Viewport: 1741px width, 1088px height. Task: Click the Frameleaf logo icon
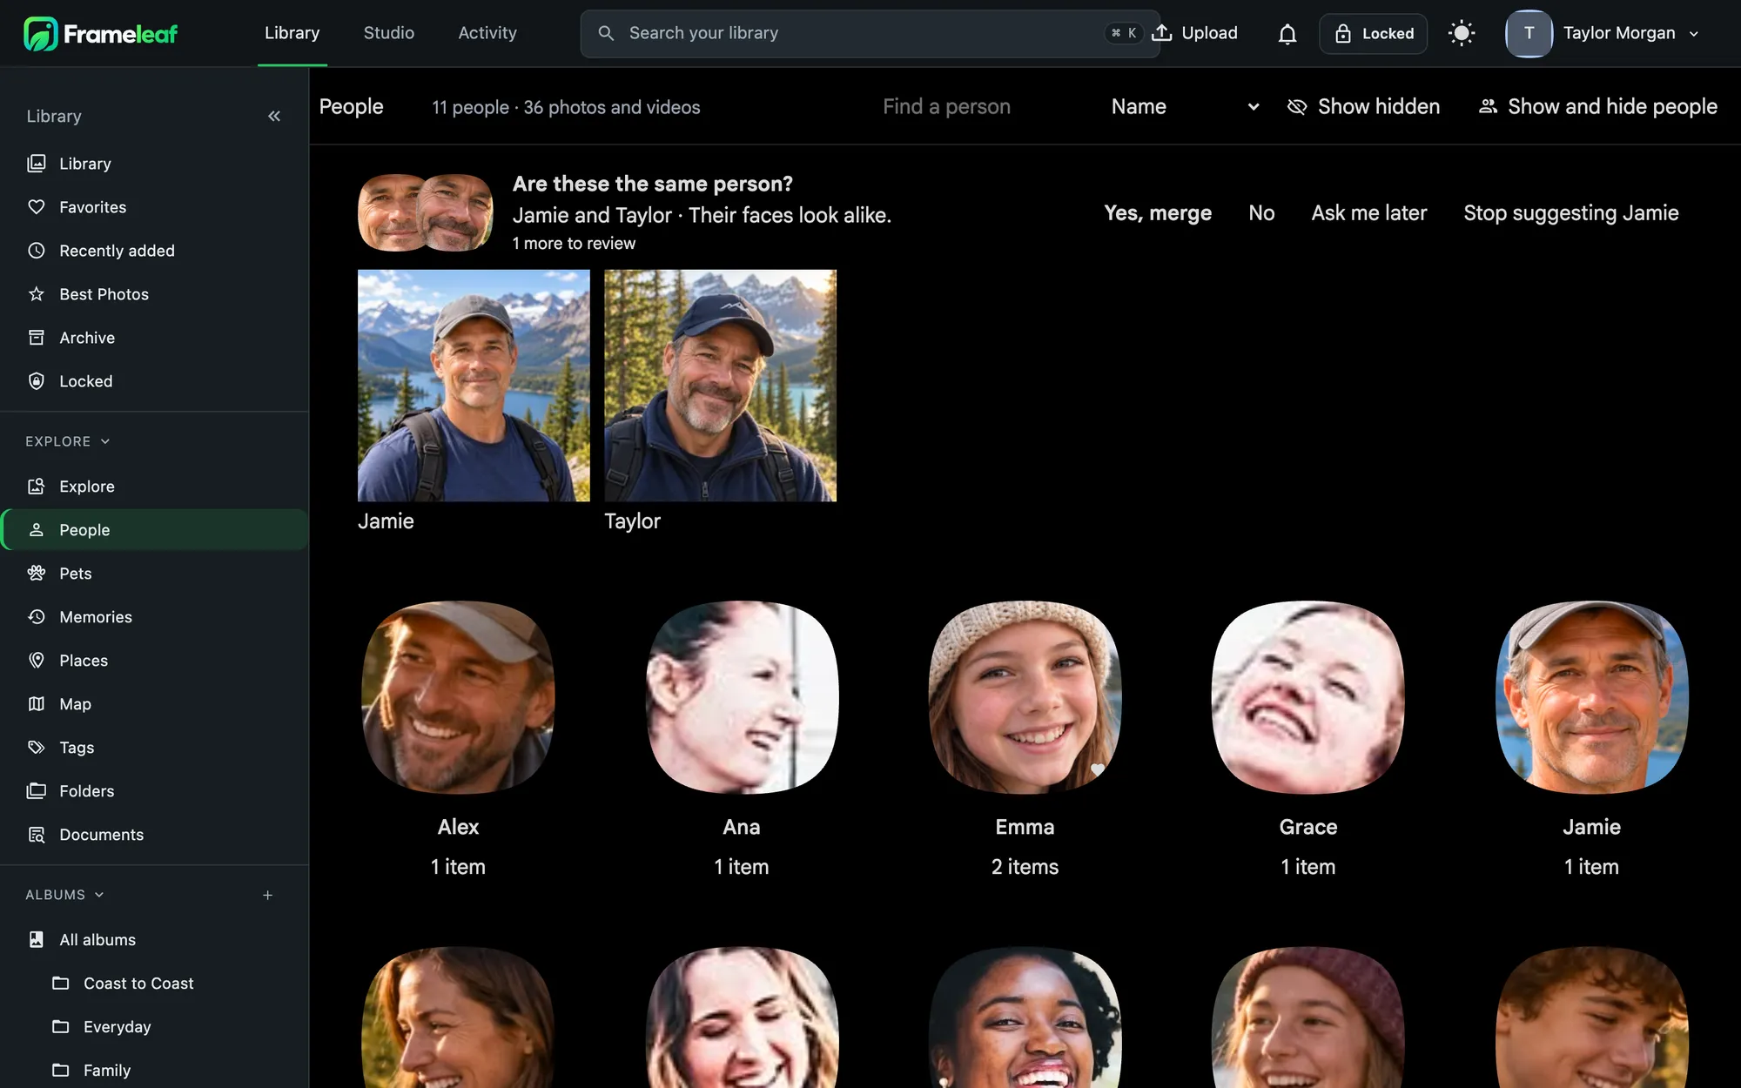(x=40, y=33)
